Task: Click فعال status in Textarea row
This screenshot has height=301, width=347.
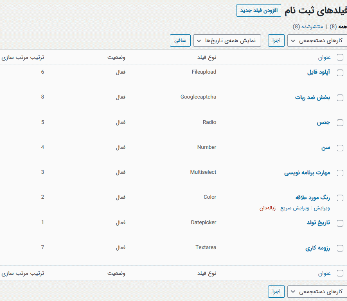Action: point(121,247)
